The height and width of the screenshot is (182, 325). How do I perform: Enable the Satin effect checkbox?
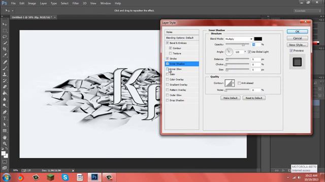pyautogui.click(x=168, y=74)
